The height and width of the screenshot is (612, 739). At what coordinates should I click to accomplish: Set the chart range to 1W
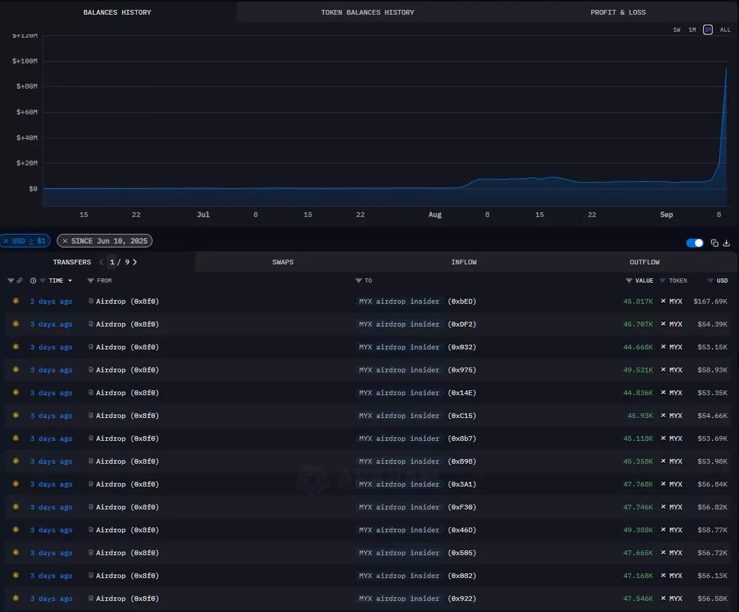pos(677,30)
